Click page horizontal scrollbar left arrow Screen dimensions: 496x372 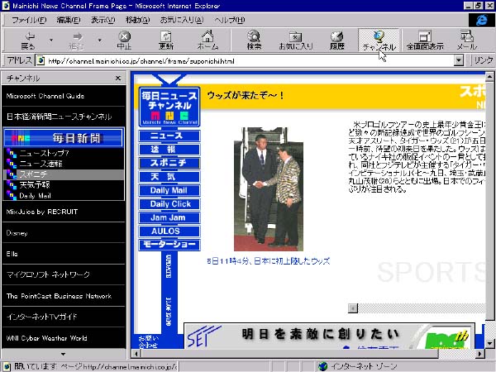[136, 354]
